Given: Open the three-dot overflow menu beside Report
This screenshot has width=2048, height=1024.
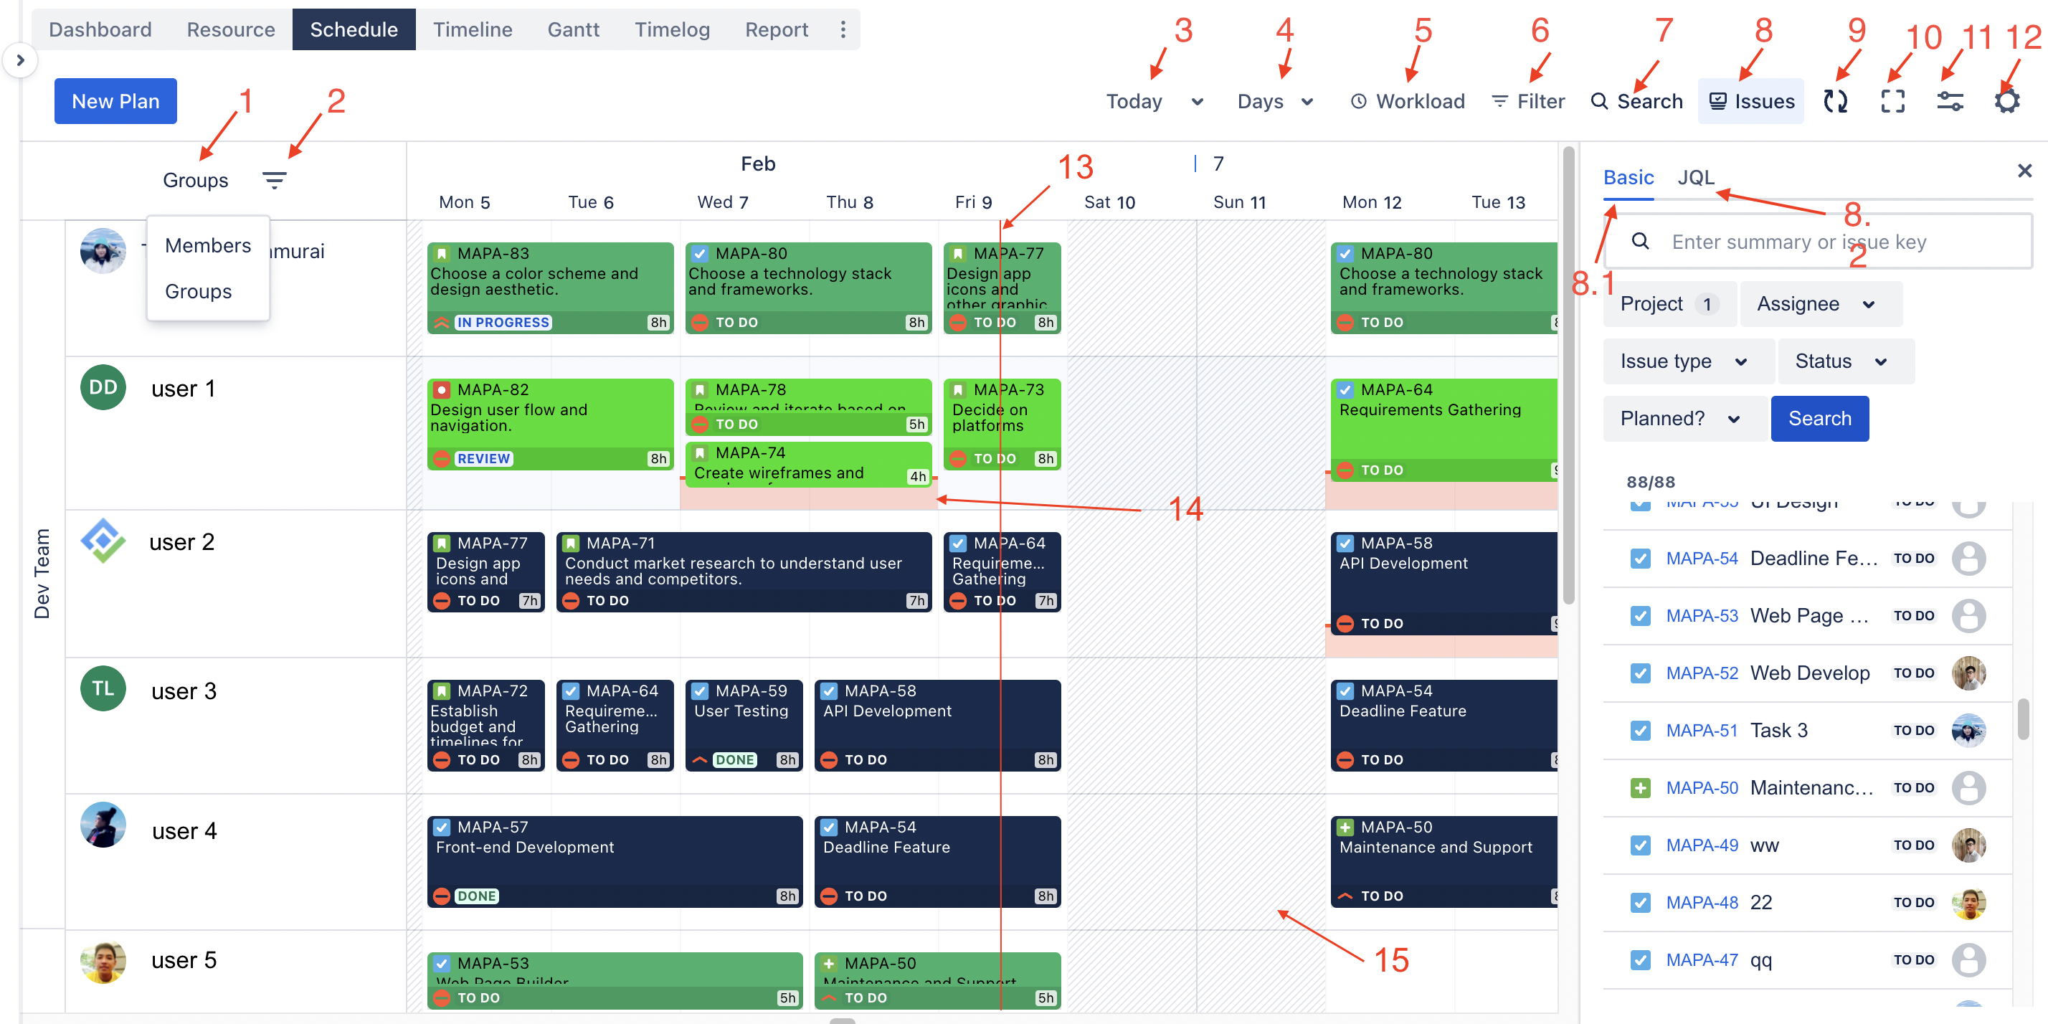Looking at the screenshot, I should tap(843, 29).
